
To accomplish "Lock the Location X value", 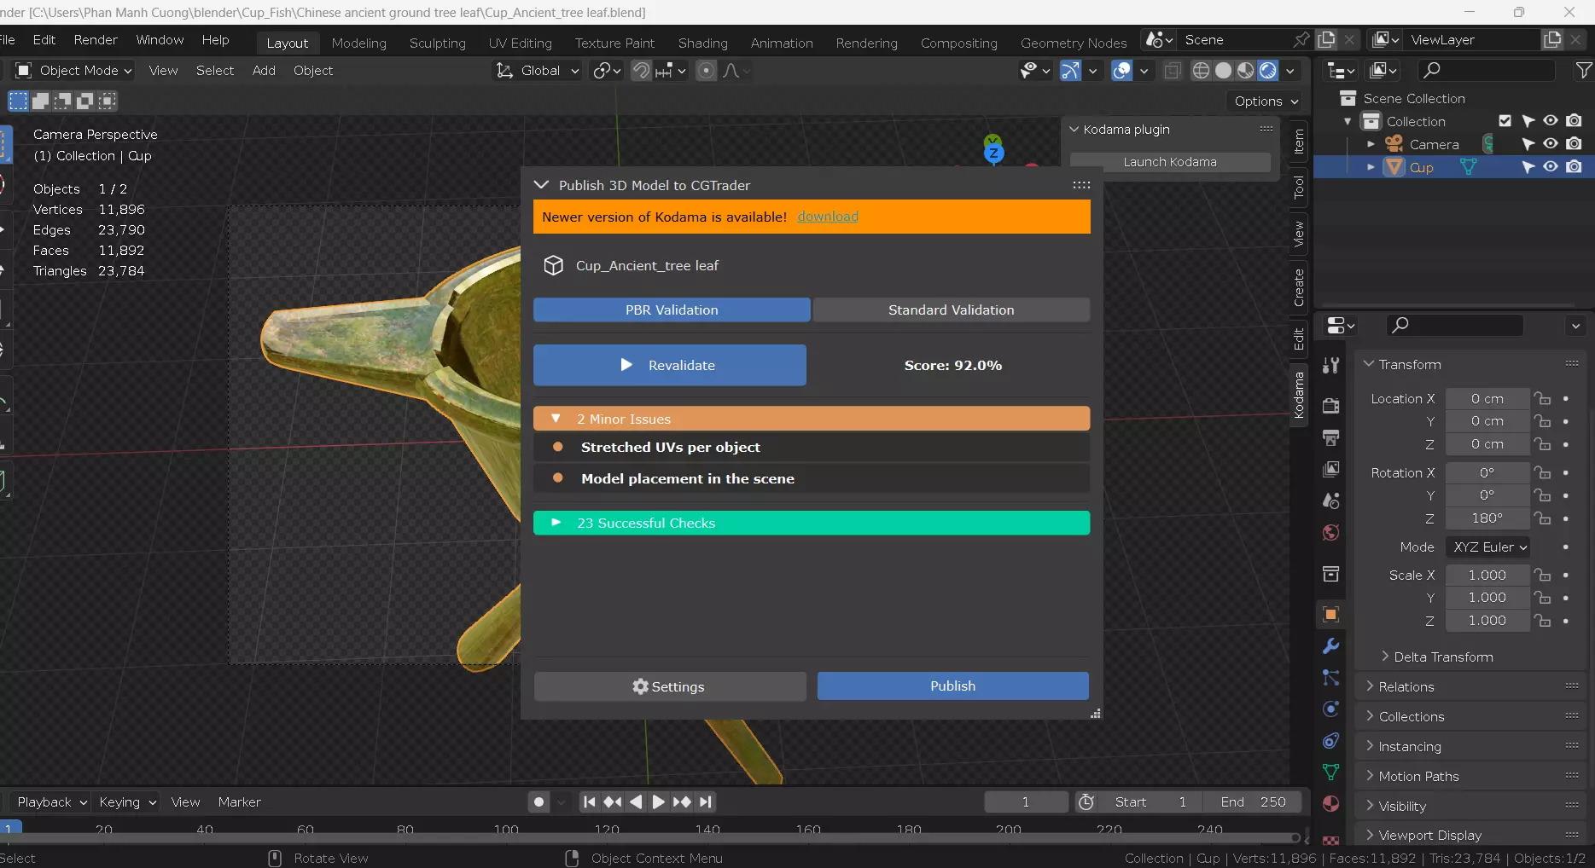I will (x=1542, y=399).
